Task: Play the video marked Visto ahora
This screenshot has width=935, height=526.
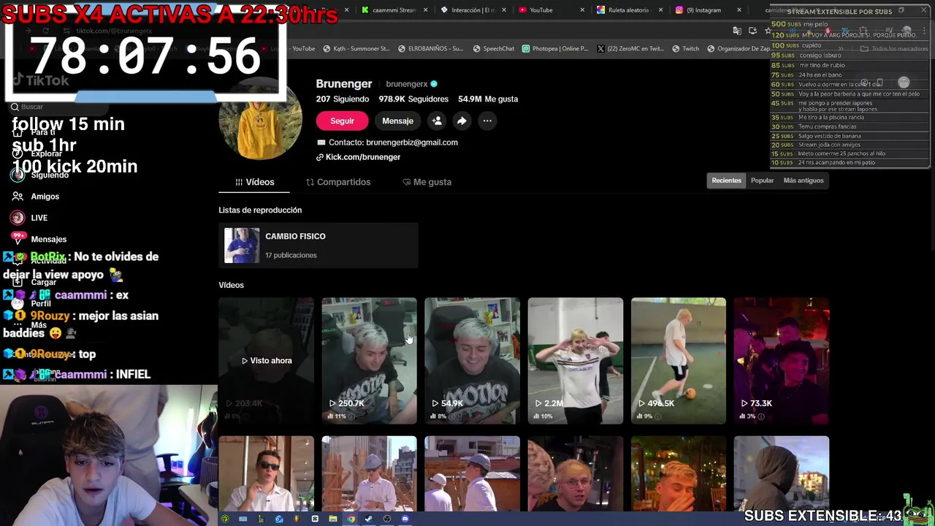Action: point(266,360)
